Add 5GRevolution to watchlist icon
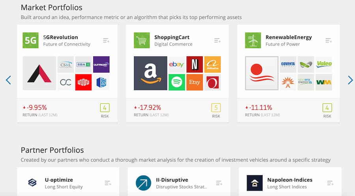This screenshot has width=355, height=196. click(106, 41)
